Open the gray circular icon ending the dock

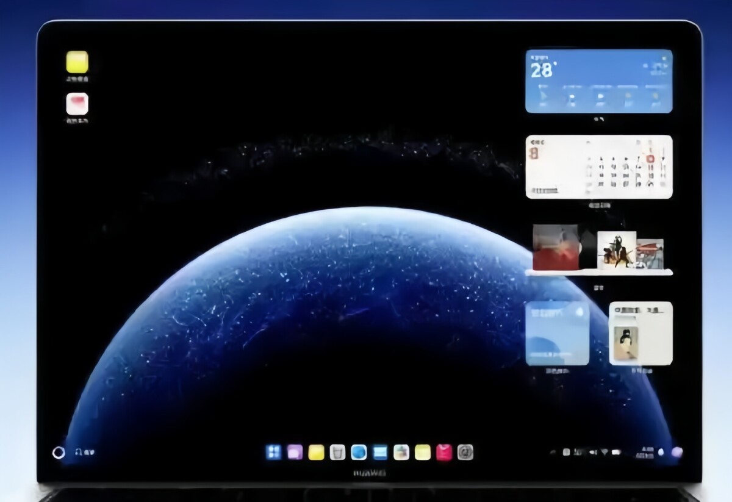[465, 452]
